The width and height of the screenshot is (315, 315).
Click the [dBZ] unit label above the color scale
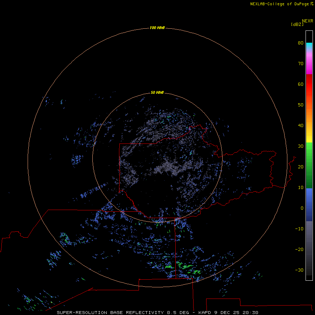(x=297, y=24)
